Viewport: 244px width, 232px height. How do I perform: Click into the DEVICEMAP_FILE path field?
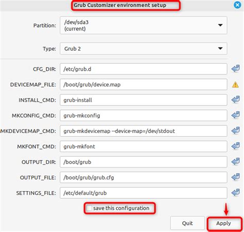click(x=144, y=85)
